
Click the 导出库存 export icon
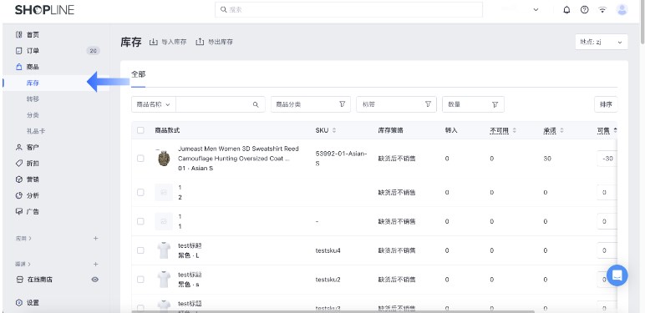(200, 42)
